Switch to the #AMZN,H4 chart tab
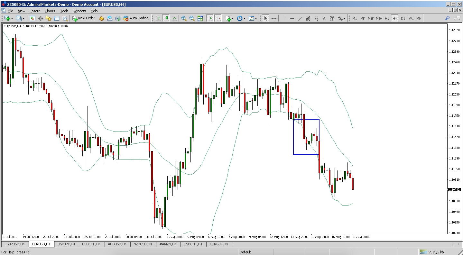Screen dimensions: 463x255 point(168,244)
